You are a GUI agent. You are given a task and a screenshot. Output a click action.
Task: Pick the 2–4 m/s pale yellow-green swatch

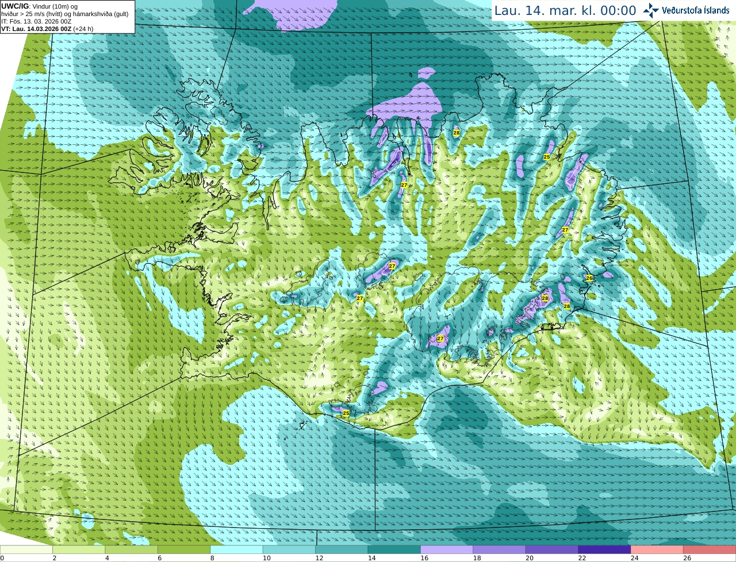[79, 549]
